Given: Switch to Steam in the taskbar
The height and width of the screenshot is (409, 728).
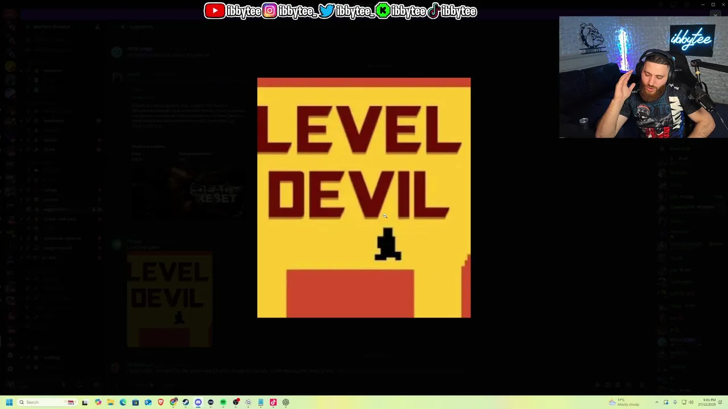Looking at the screenshot, I should tap(185, 402).
